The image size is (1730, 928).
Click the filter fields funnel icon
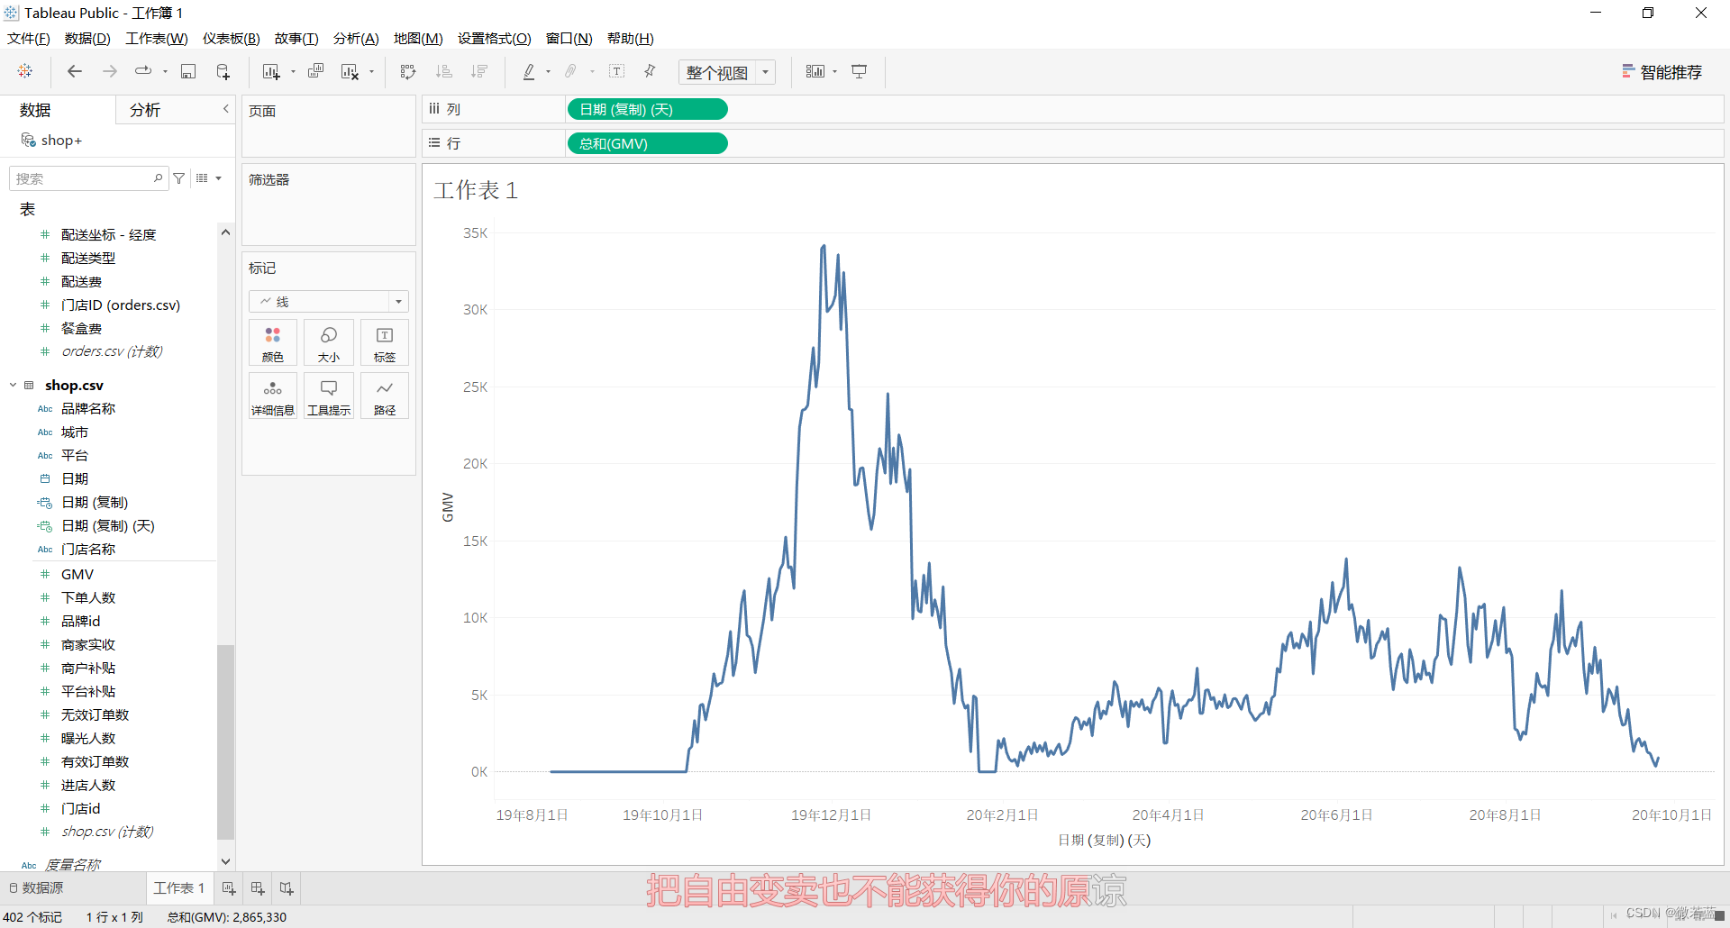(x=179, y=178)
